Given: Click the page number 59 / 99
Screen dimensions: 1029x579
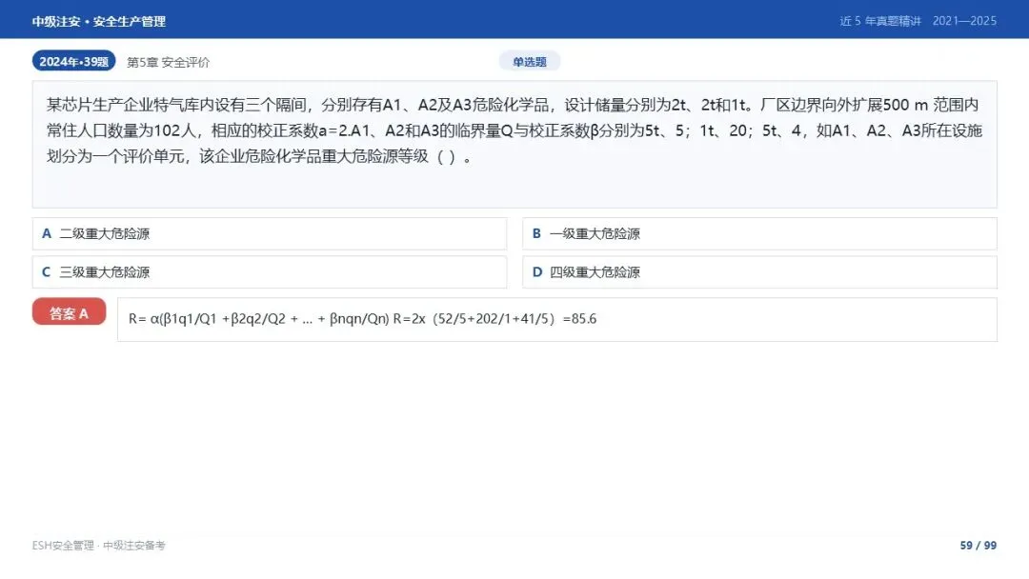Looking at the screenshot, I should pyautogui.click(x=978, y=545).
